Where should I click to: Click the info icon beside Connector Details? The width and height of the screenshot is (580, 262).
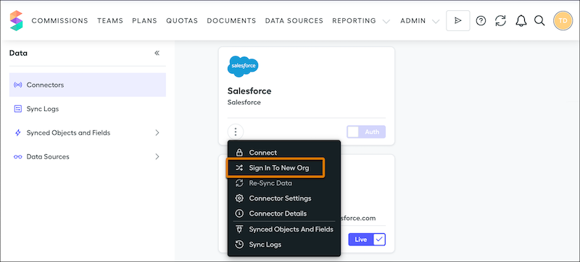click(239, 214)
